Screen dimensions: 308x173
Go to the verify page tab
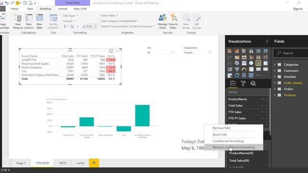80,163
